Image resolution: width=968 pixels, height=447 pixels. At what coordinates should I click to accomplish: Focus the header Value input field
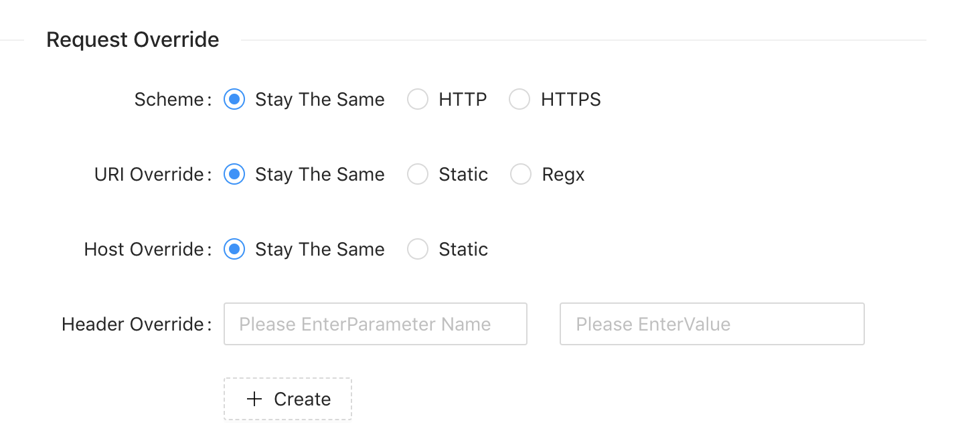[x=712, y=325]
